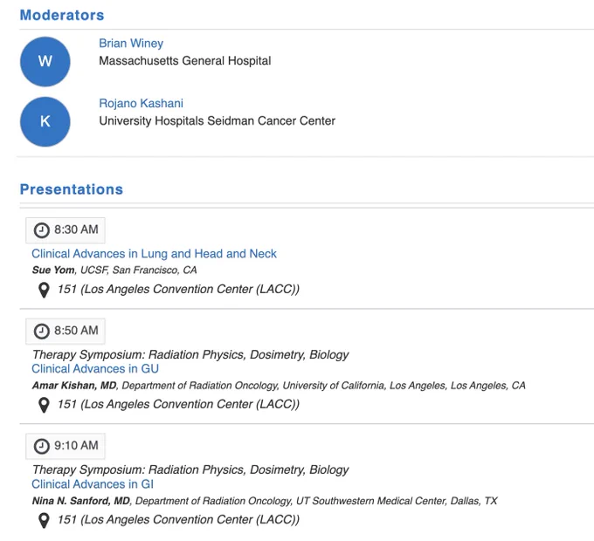Click the Presentations section heading
Image resolution: width=594 pixels, height=541 pixels.
[x=72, y=189]
